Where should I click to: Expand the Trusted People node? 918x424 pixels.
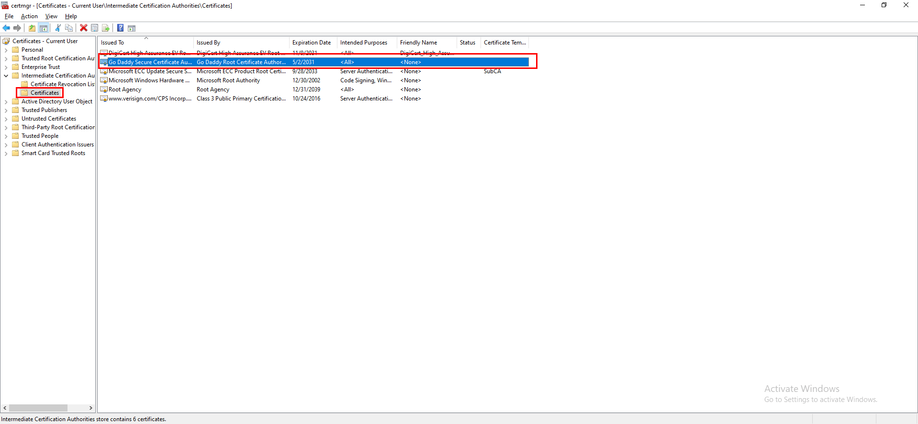pyautogui.click(x=6, y=136)
